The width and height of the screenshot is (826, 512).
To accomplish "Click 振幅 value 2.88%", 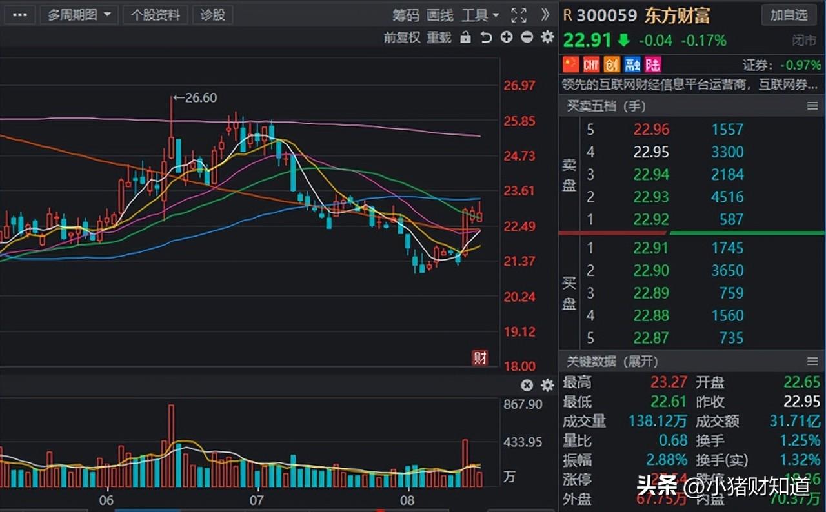I will [667, 460].
